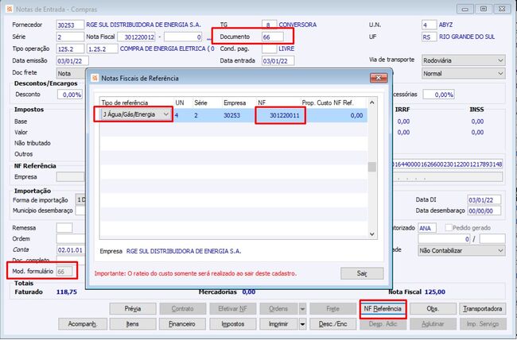Click the Data DI field
The width and height of the screenshot is (517, 340).
point(484,199)
